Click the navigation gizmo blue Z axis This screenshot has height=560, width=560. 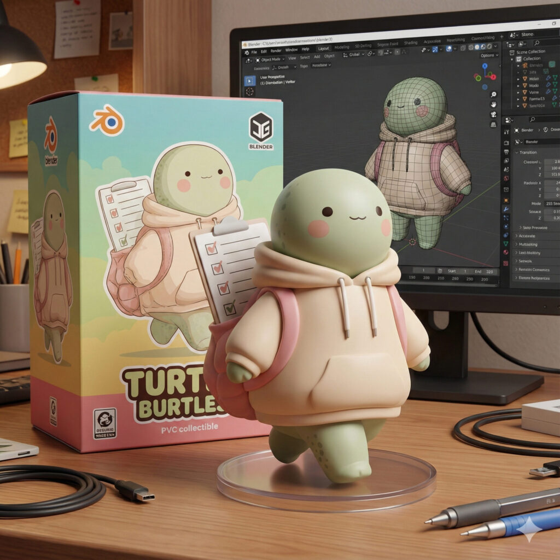pos(484,66)
